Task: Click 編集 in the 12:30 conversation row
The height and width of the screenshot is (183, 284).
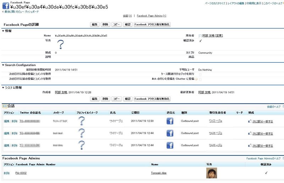Action: tap(7, 121)
